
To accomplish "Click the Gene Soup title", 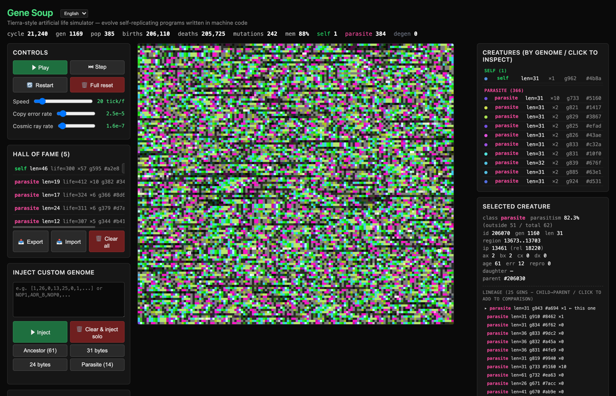I will [x=30, y=13].
